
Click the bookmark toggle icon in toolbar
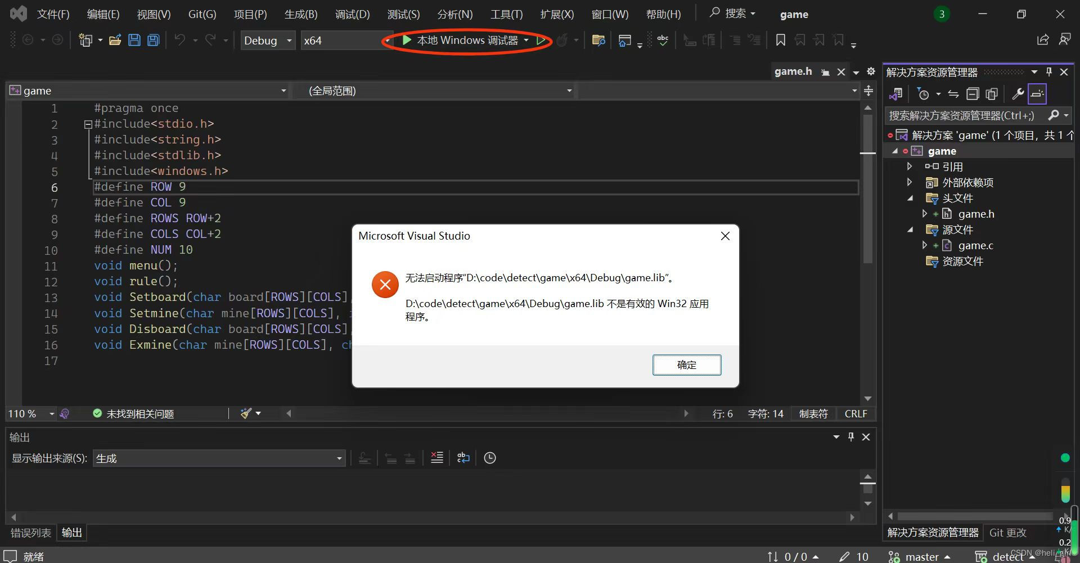point(781,40)
